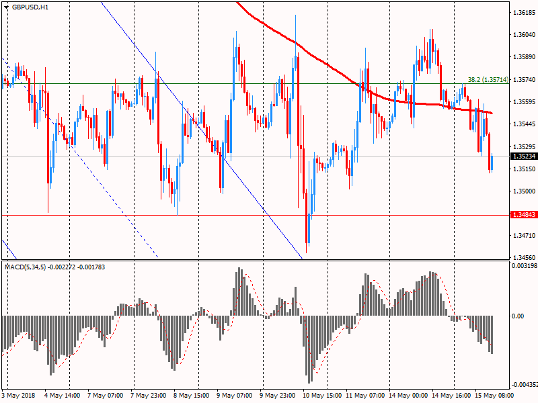538x403 pixels.
Task: Click the GBPUSD,H1 symbol title
Action: click(x=30, y=7)
